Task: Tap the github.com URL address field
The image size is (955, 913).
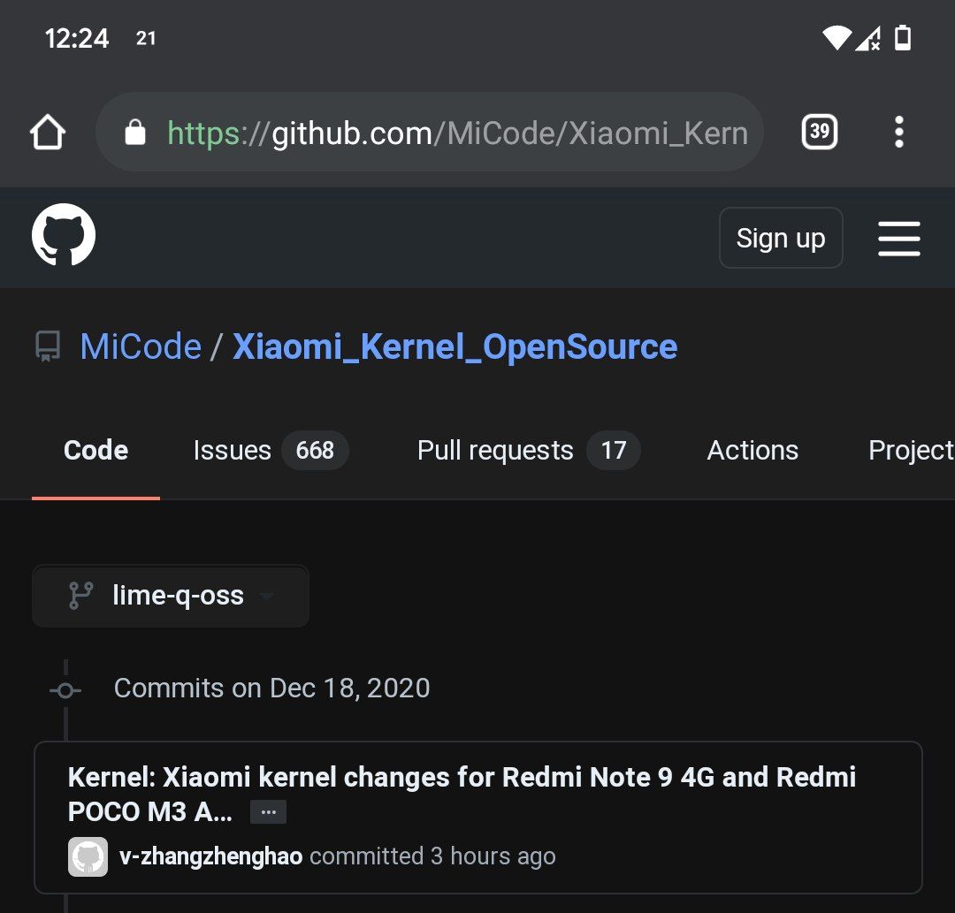Action: [456, 133]
